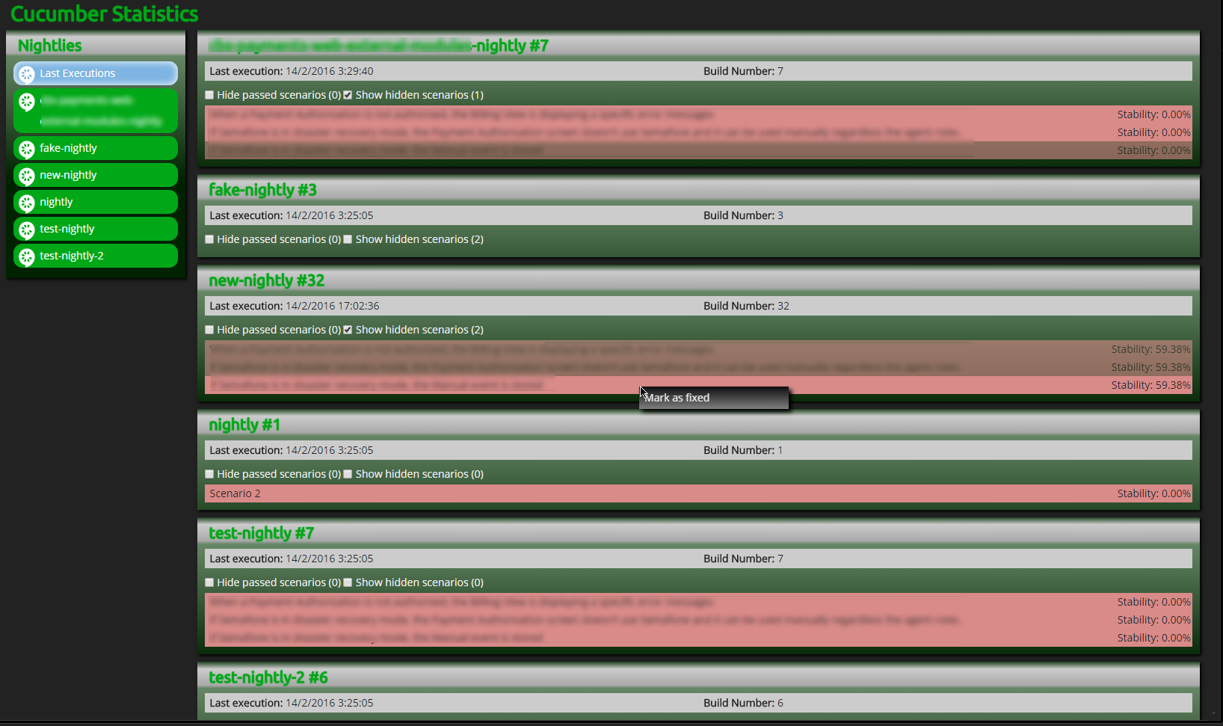The image size is (1223, 726).
Task: Click the cucumber icon next to test-nightly-2
Action: pos(27,257)
